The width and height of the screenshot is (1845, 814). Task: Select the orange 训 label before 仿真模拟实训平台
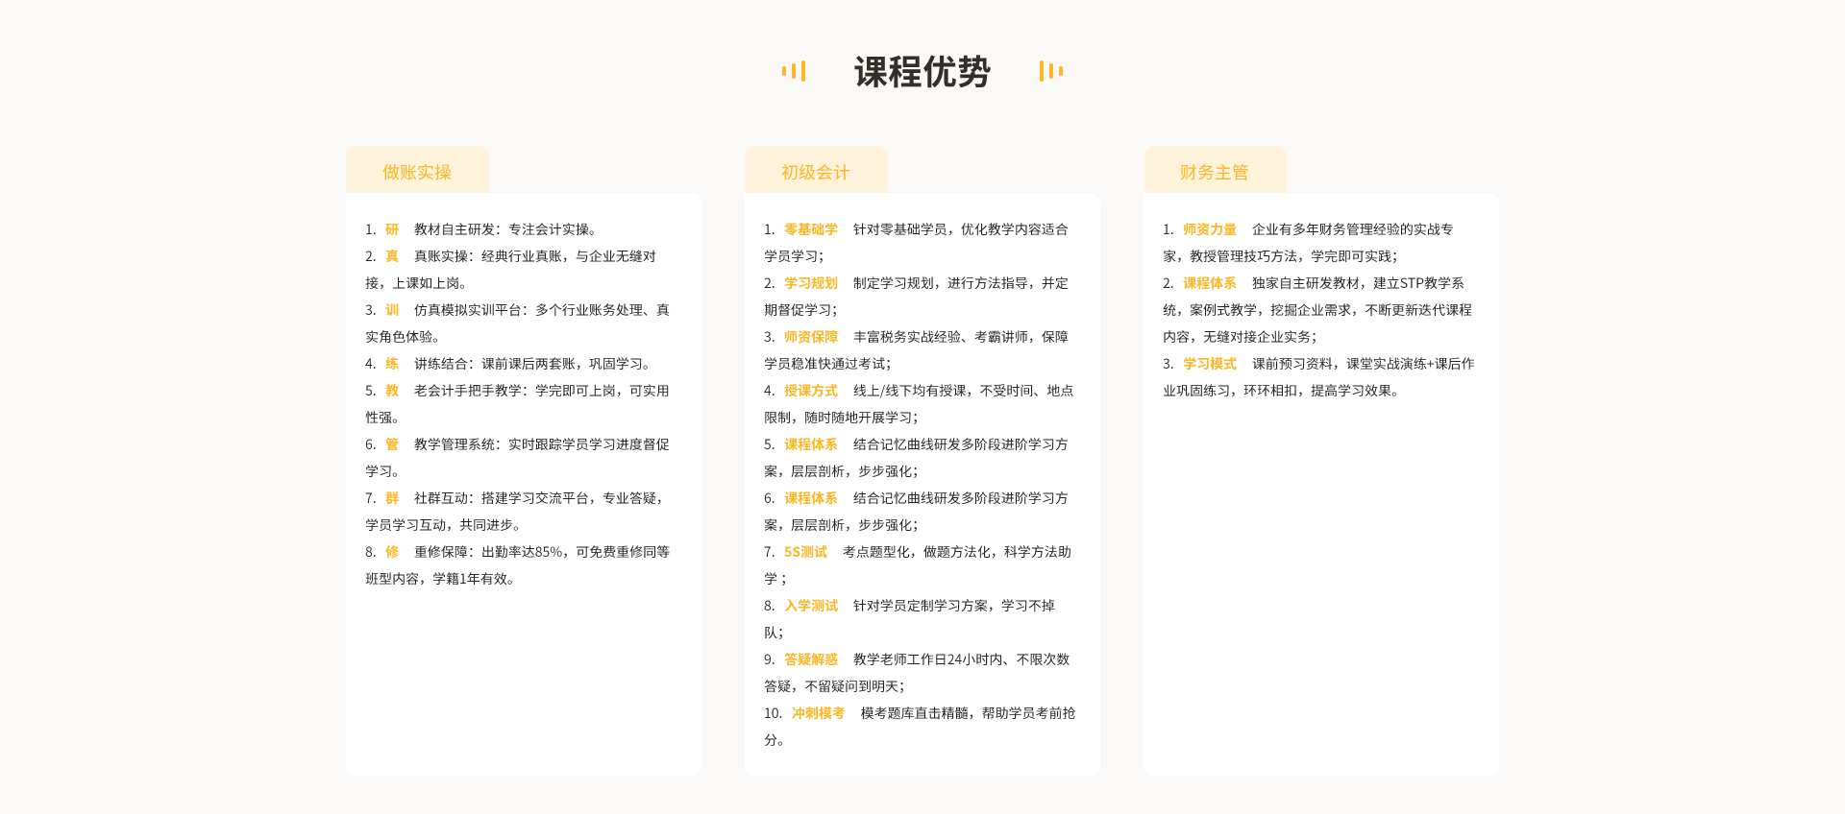click(x=392, y=310)
